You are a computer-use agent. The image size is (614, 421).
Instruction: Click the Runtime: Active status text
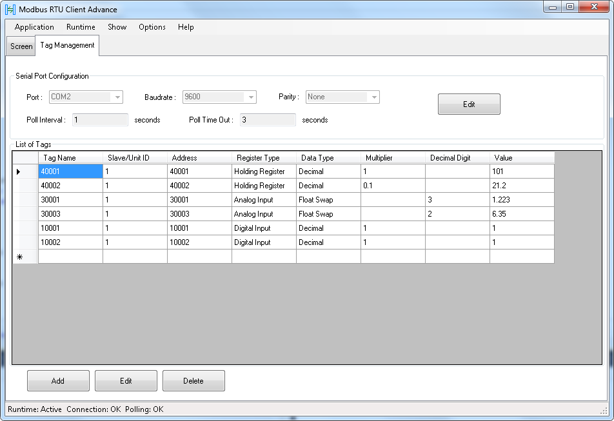point(34,409)
